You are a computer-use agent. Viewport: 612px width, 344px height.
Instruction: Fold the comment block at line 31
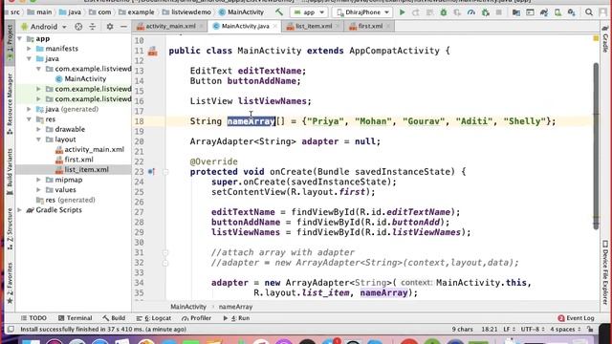tap(165, 252)
